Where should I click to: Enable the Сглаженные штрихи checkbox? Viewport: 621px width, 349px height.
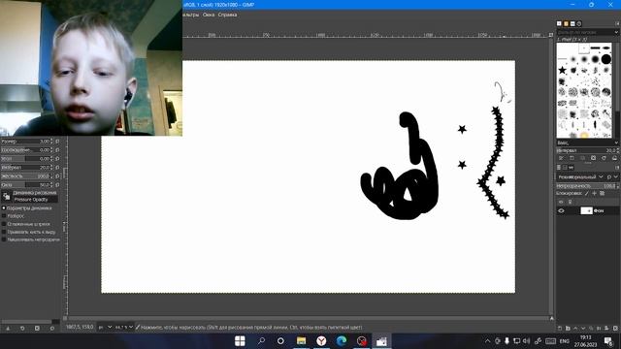click(x=4, y=224)
